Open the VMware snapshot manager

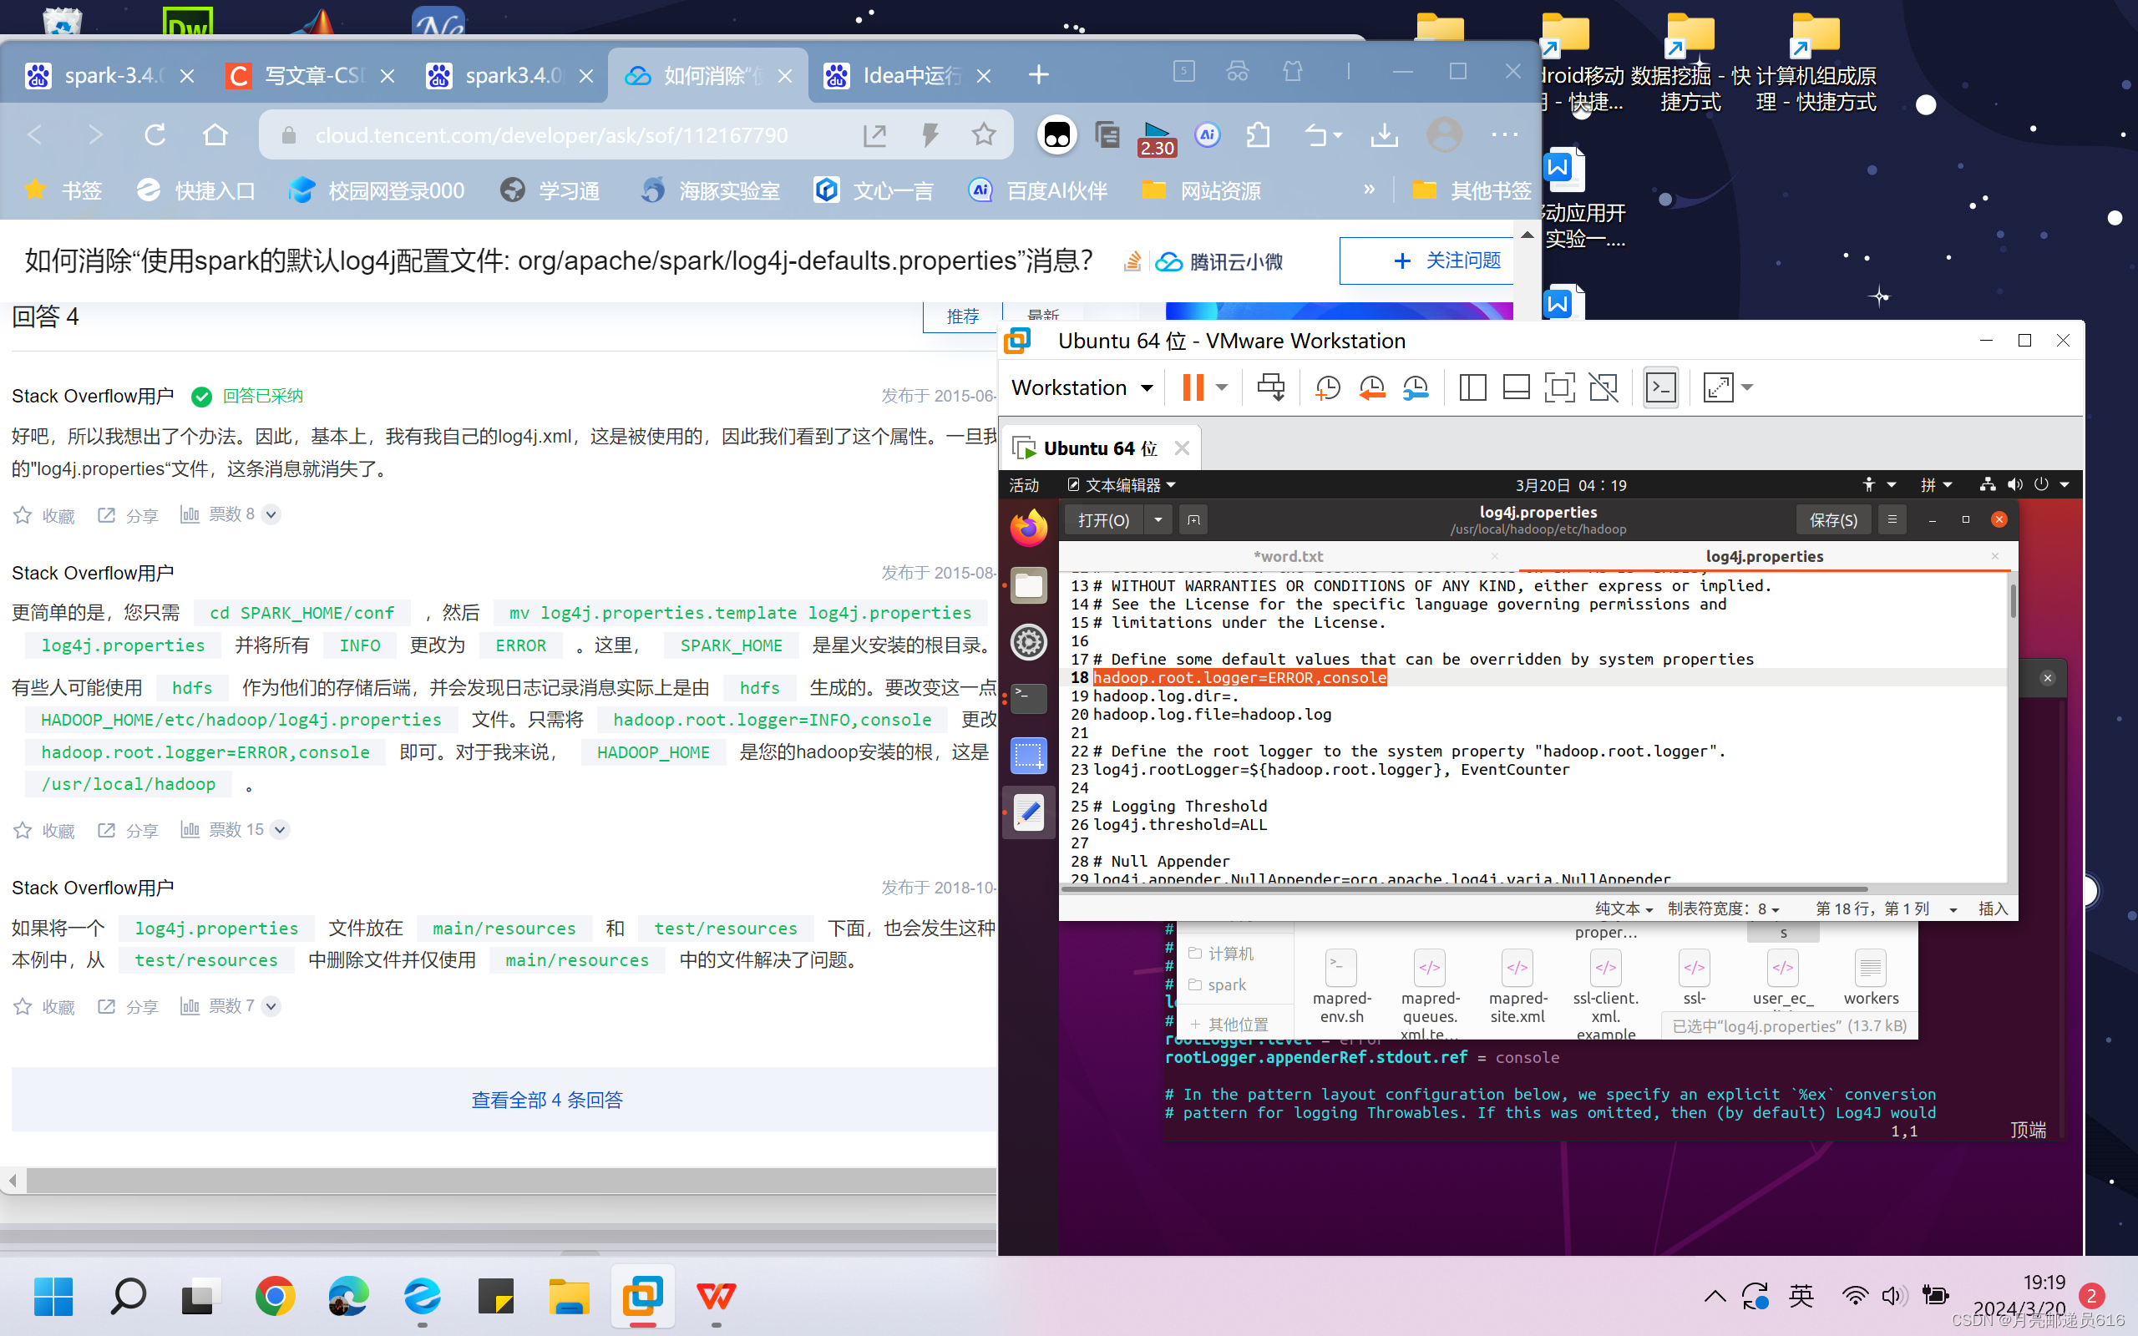point(1416,387)
